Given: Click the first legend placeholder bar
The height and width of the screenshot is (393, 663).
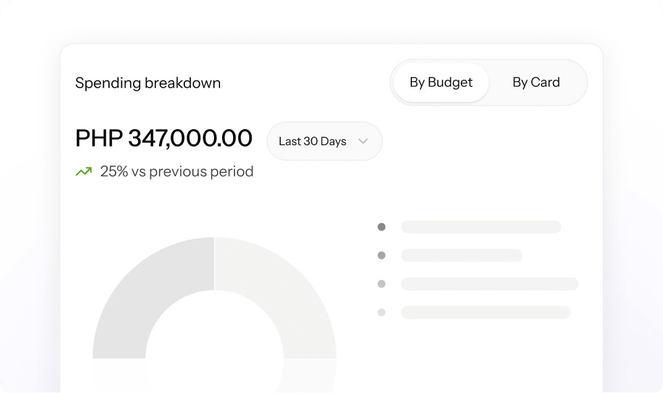Looking at the screenshot, I should tap(481, 227).
